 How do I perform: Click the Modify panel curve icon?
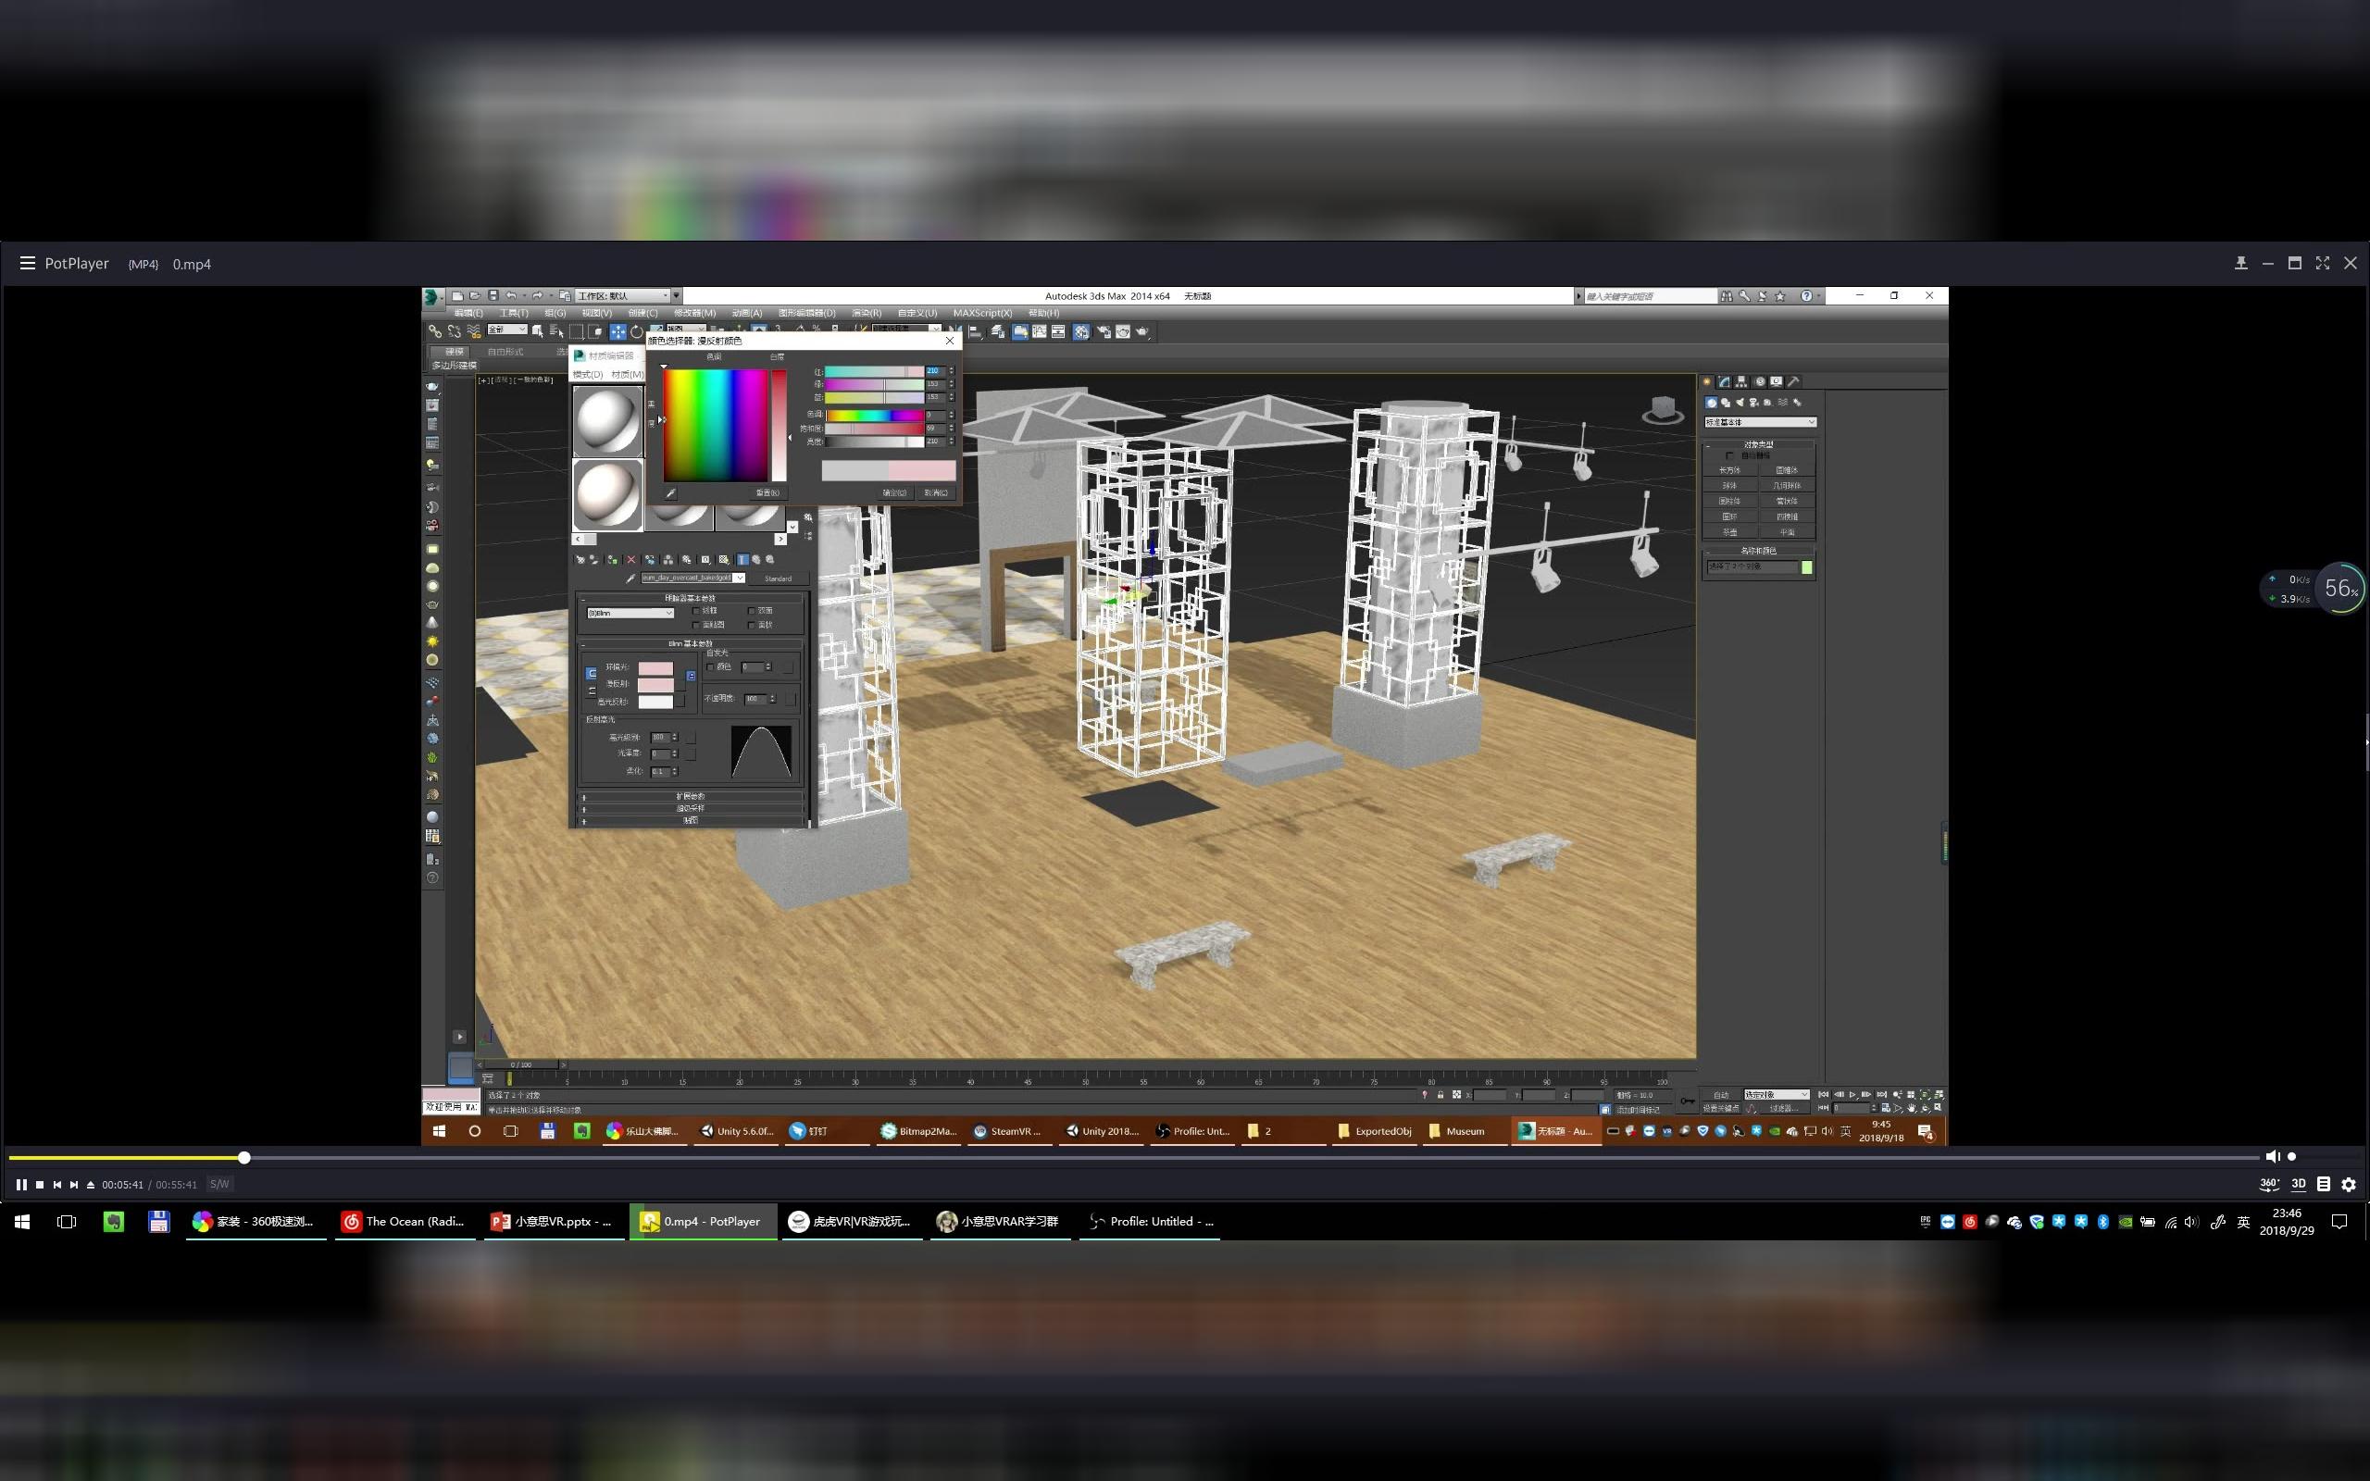1725,382
